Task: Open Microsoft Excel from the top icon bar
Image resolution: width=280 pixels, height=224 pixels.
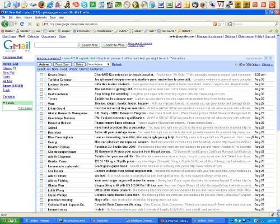Action: click(x=170, y=4)
